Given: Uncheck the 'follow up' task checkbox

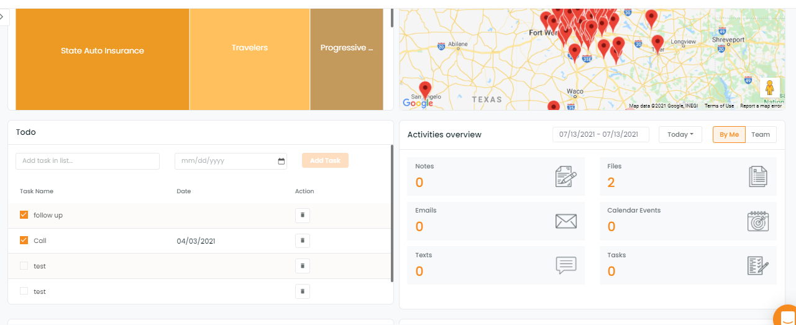Looking at the screenshot, I should pyautogui.click(x=24, y=215).
